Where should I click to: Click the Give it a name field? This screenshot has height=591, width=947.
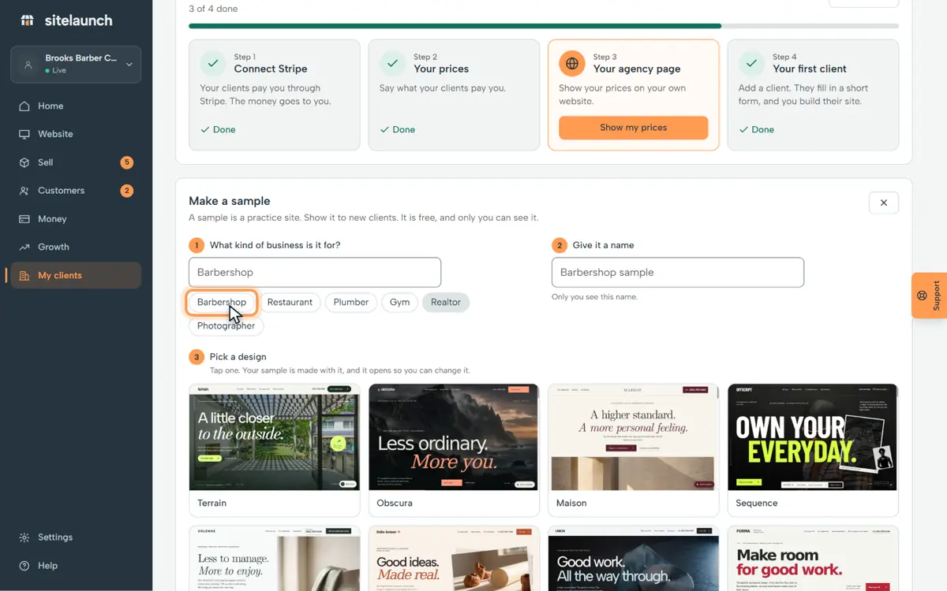(678, 272)
